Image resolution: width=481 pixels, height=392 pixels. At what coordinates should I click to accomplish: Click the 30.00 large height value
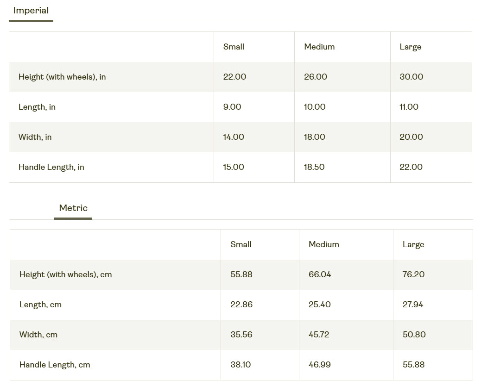coord(411,77)
